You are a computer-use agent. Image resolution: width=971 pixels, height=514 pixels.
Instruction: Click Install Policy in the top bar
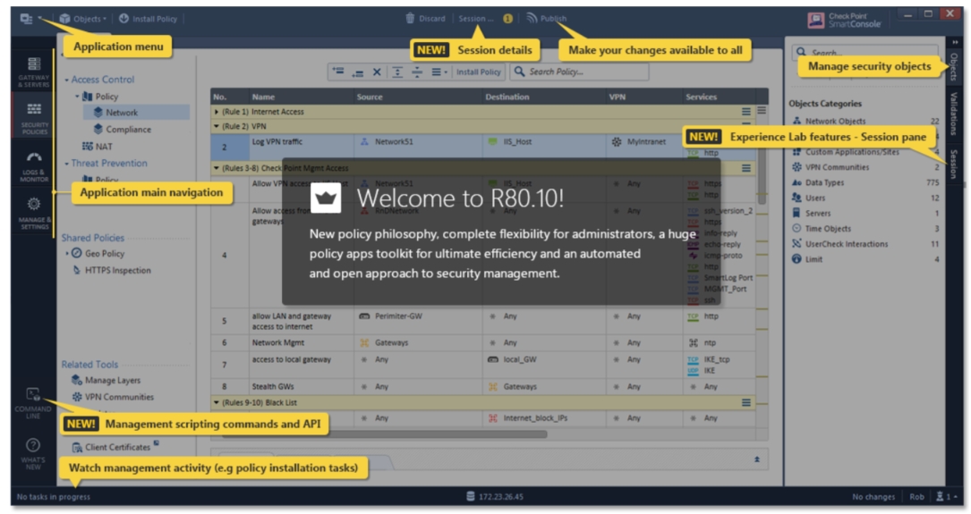click(x=148, y=19)
